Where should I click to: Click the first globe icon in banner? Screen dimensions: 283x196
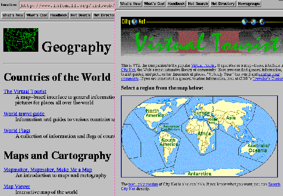coord(245,21)
